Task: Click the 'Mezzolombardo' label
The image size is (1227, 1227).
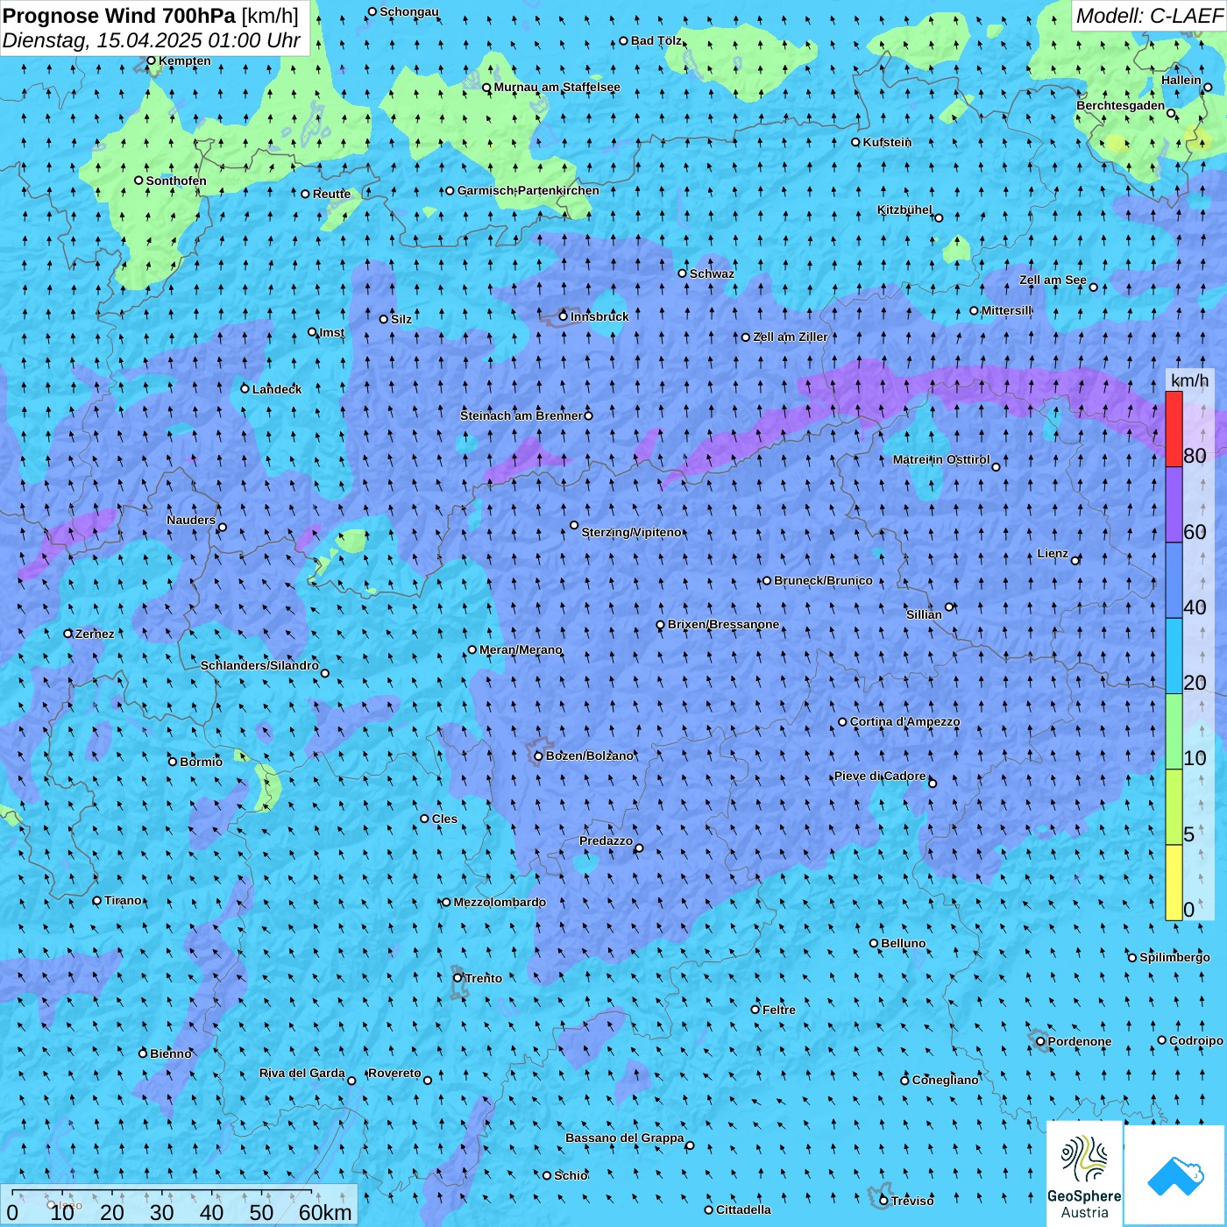Action: [x=500, y=902]
